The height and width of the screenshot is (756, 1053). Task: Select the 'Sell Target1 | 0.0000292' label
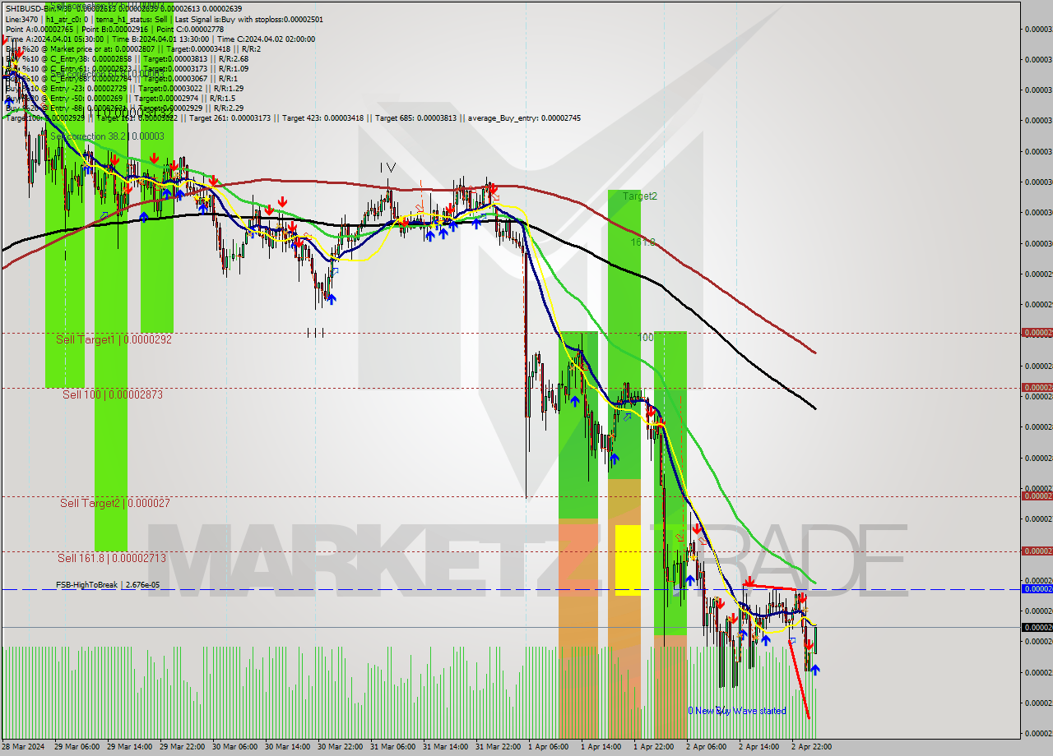(x=114, y=339)
